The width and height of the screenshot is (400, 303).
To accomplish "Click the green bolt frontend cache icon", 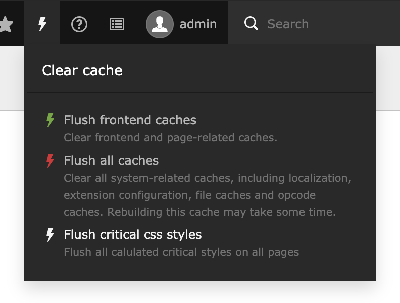I will pos(50,120).
